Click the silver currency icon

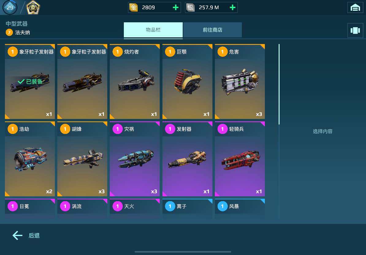[190, 7]
